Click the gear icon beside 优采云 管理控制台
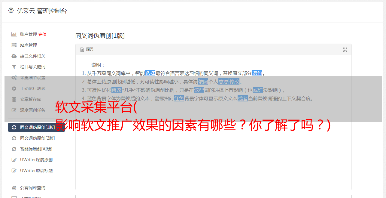386x198 pixels. click(11, 11)
